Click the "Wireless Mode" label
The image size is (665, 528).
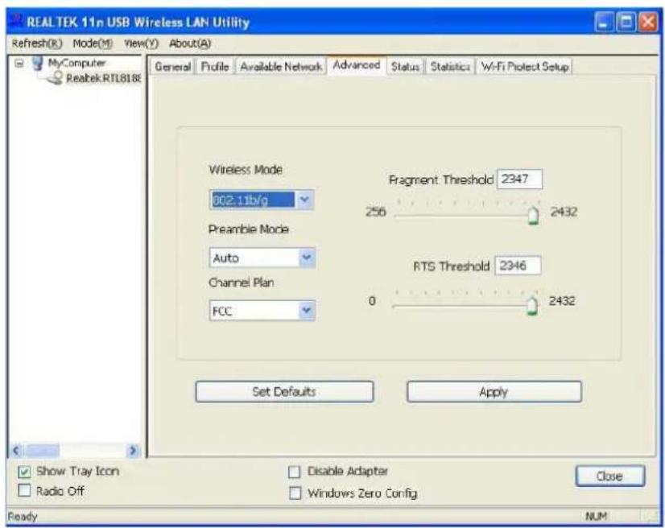point(246,170)
